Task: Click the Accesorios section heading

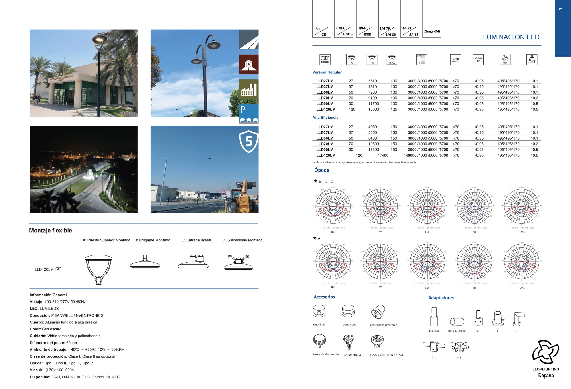Action: point(324,297)
